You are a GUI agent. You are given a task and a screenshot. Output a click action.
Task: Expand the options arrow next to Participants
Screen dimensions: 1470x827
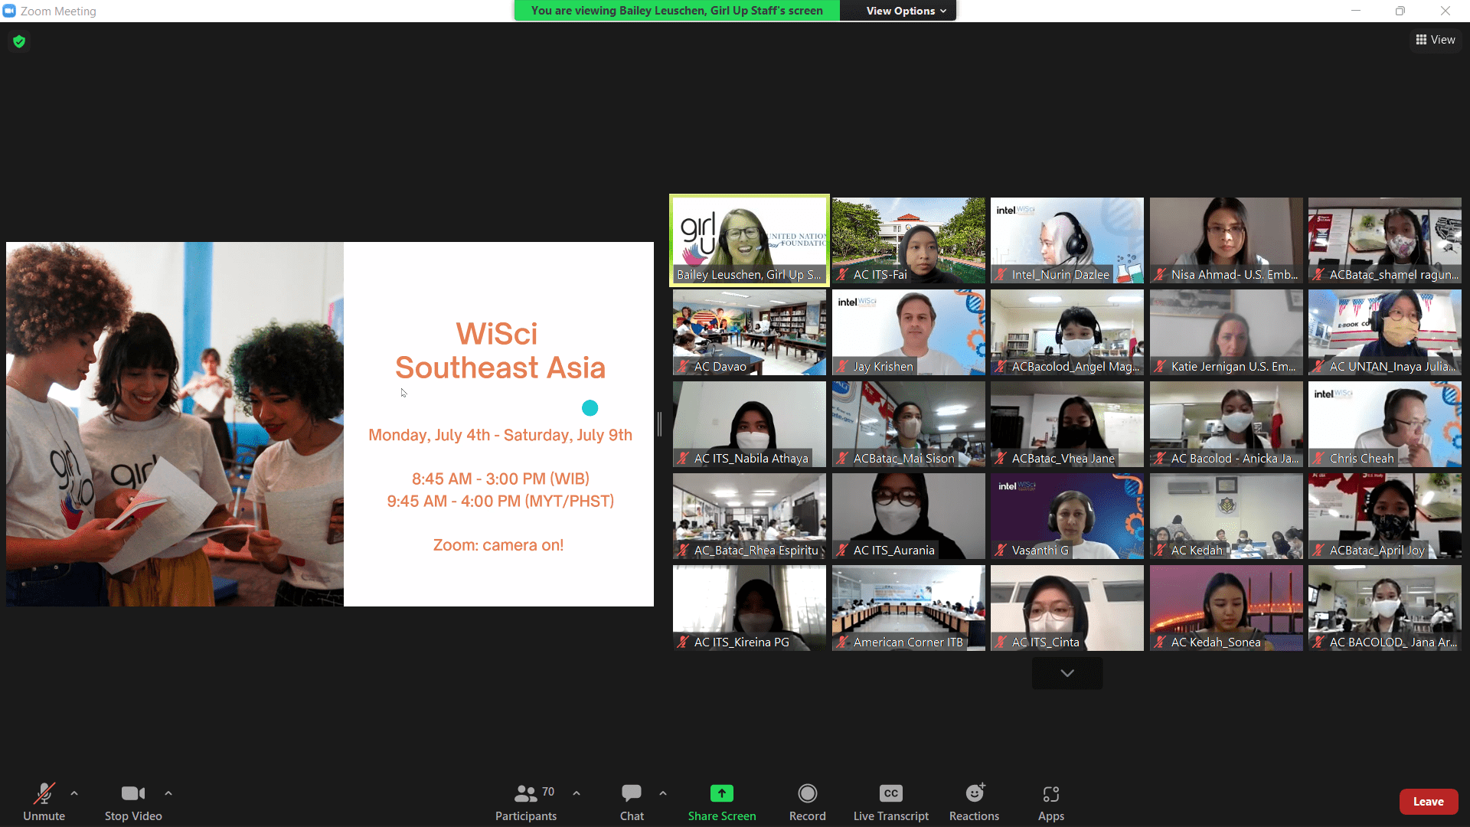coord(577,793)
